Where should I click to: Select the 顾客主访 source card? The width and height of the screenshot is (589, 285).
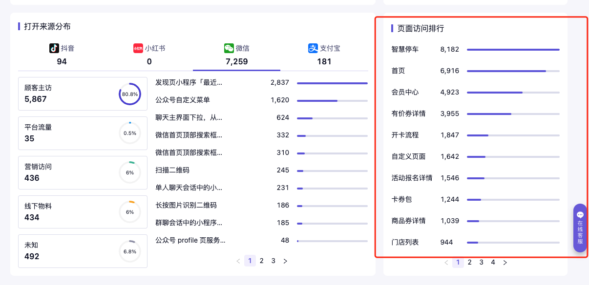pyautogui.click(x=83, y=94)
